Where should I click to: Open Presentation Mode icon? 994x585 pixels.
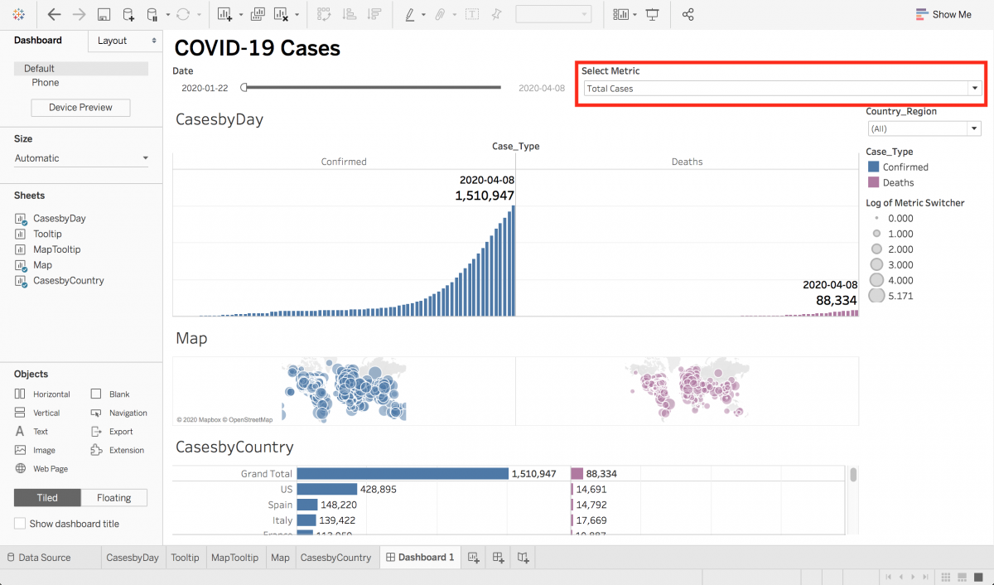coord(653,14)
